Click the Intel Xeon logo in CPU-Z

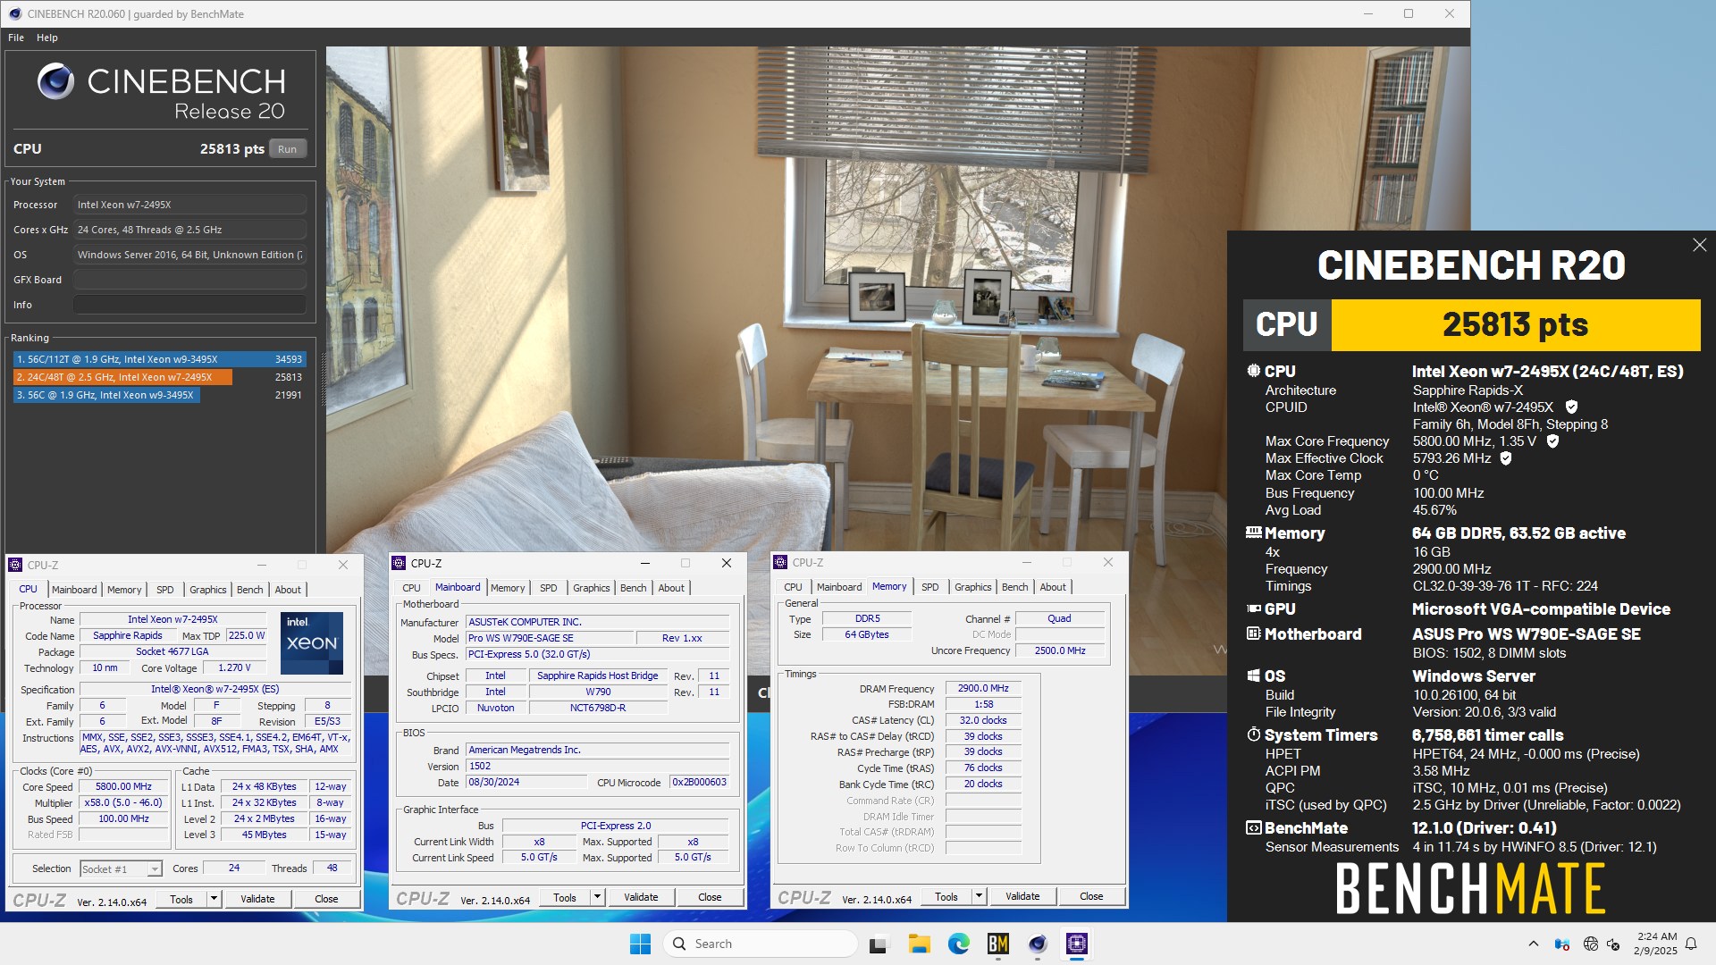[312, 643]
